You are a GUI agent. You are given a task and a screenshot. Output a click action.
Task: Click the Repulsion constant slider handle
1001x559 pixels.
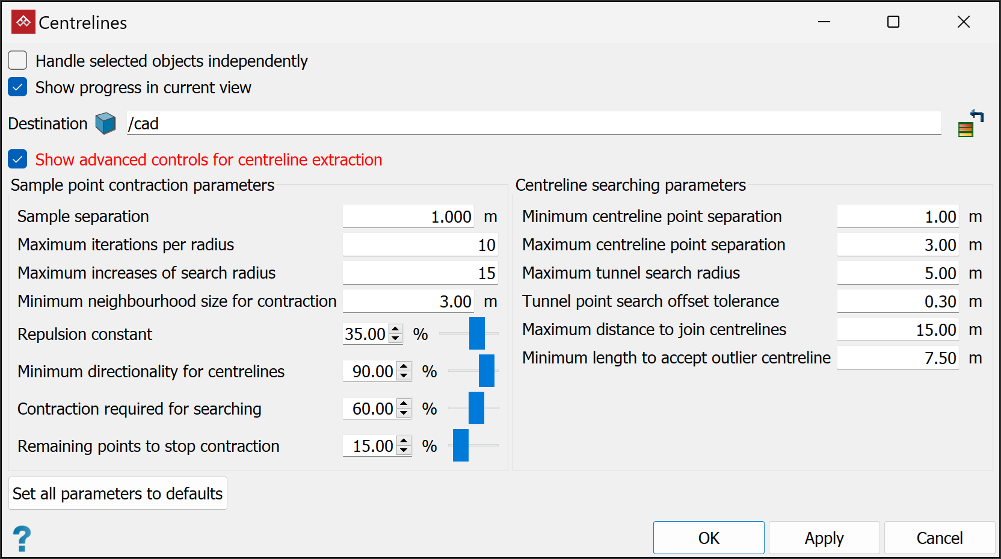477,333
